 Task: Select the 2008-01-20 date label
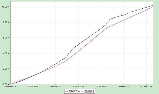(78, 86)
